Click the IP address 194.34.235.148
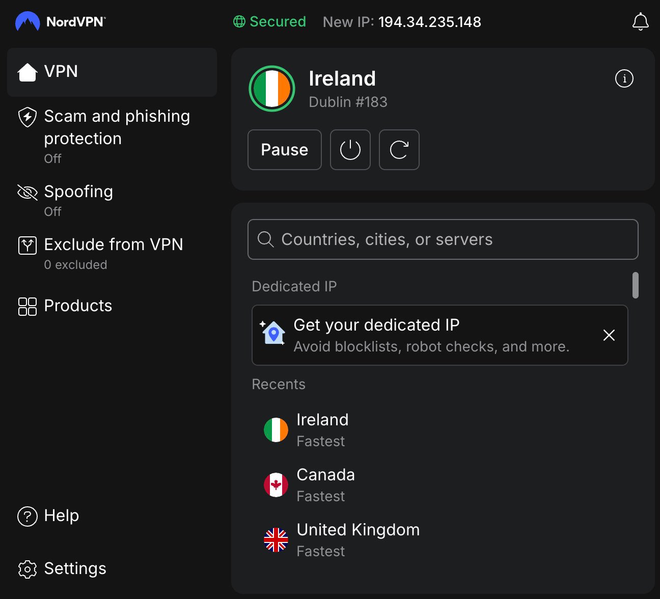This screenshot has width=660, height=599. (430, 22)
